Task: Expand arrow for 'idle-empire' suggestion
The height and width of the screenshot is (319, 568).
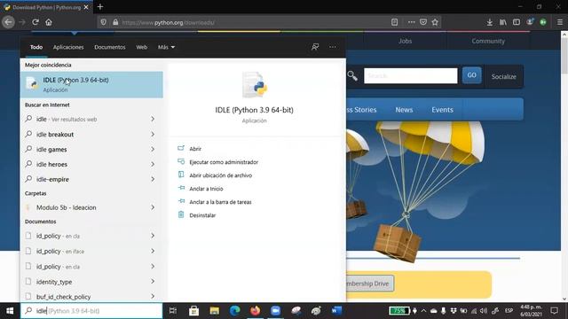Action: tap(153, 179)
